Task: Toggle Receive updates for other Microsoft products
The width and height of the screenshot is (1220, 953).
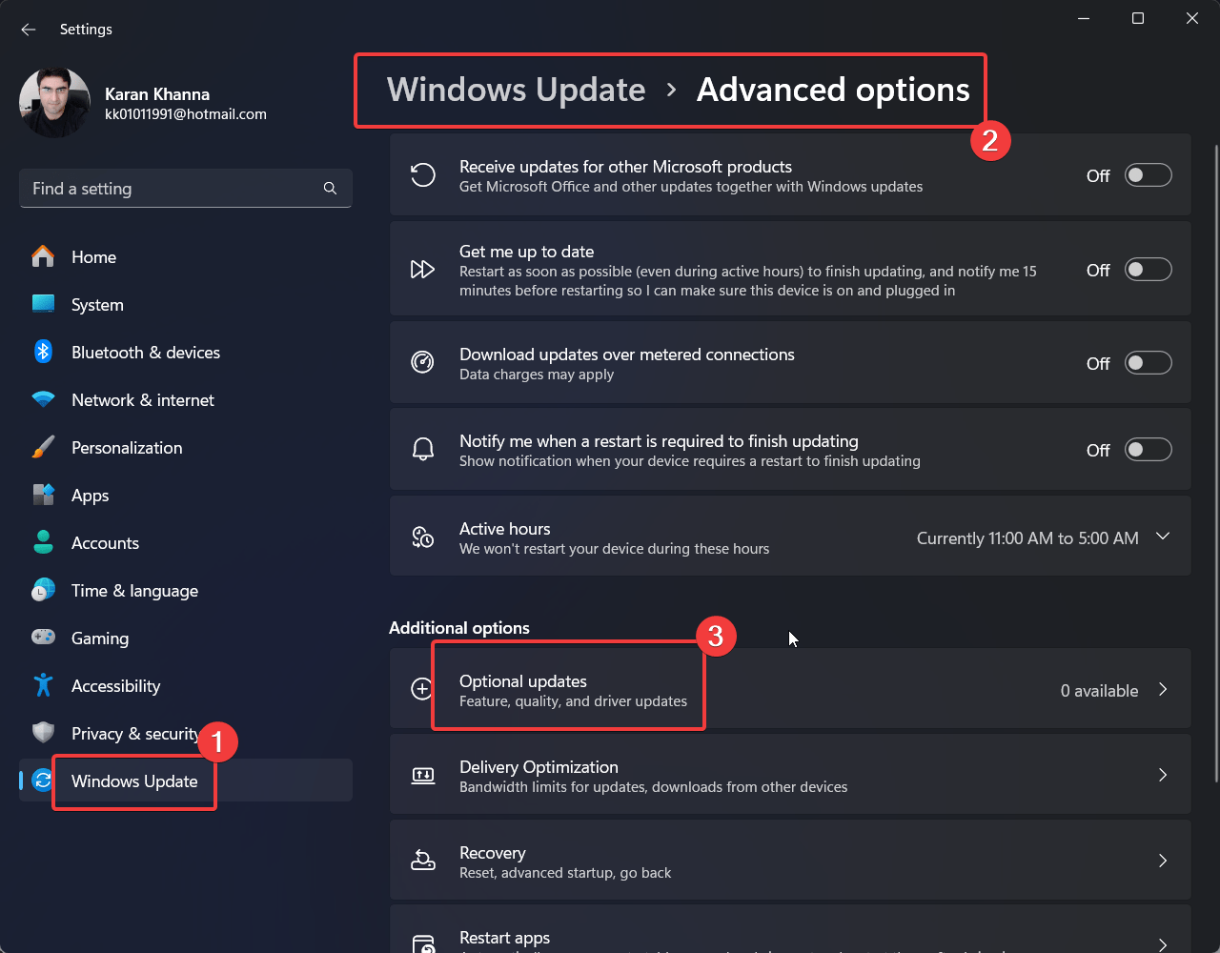Action: [x=1148, y=175]
